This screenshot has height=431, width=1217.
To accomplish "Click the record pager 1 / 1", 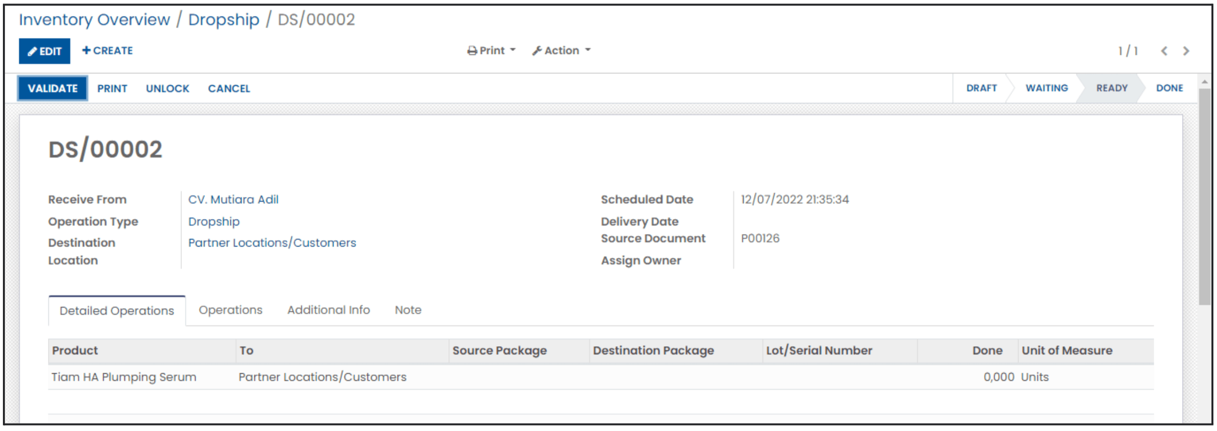I will point(1128,51).
